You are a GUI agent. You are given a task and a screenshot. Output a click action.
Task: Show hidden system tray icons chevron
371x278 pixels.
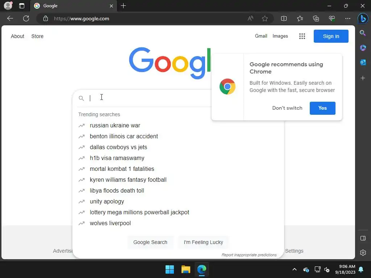click(x=295, y=269)
